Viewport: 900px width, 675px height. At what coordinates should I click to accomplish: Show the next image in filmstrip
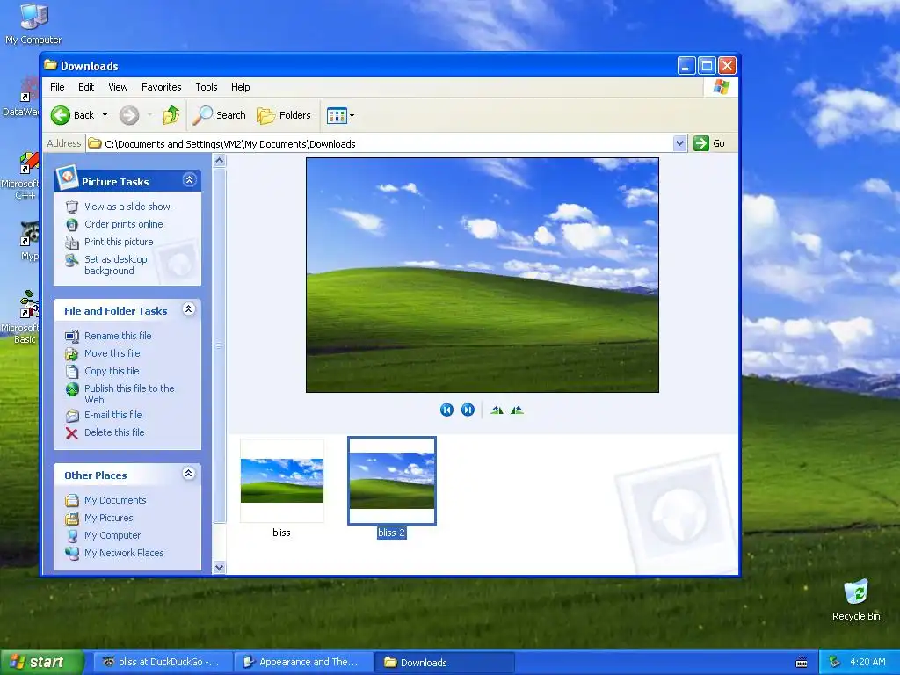pos(468,410)
